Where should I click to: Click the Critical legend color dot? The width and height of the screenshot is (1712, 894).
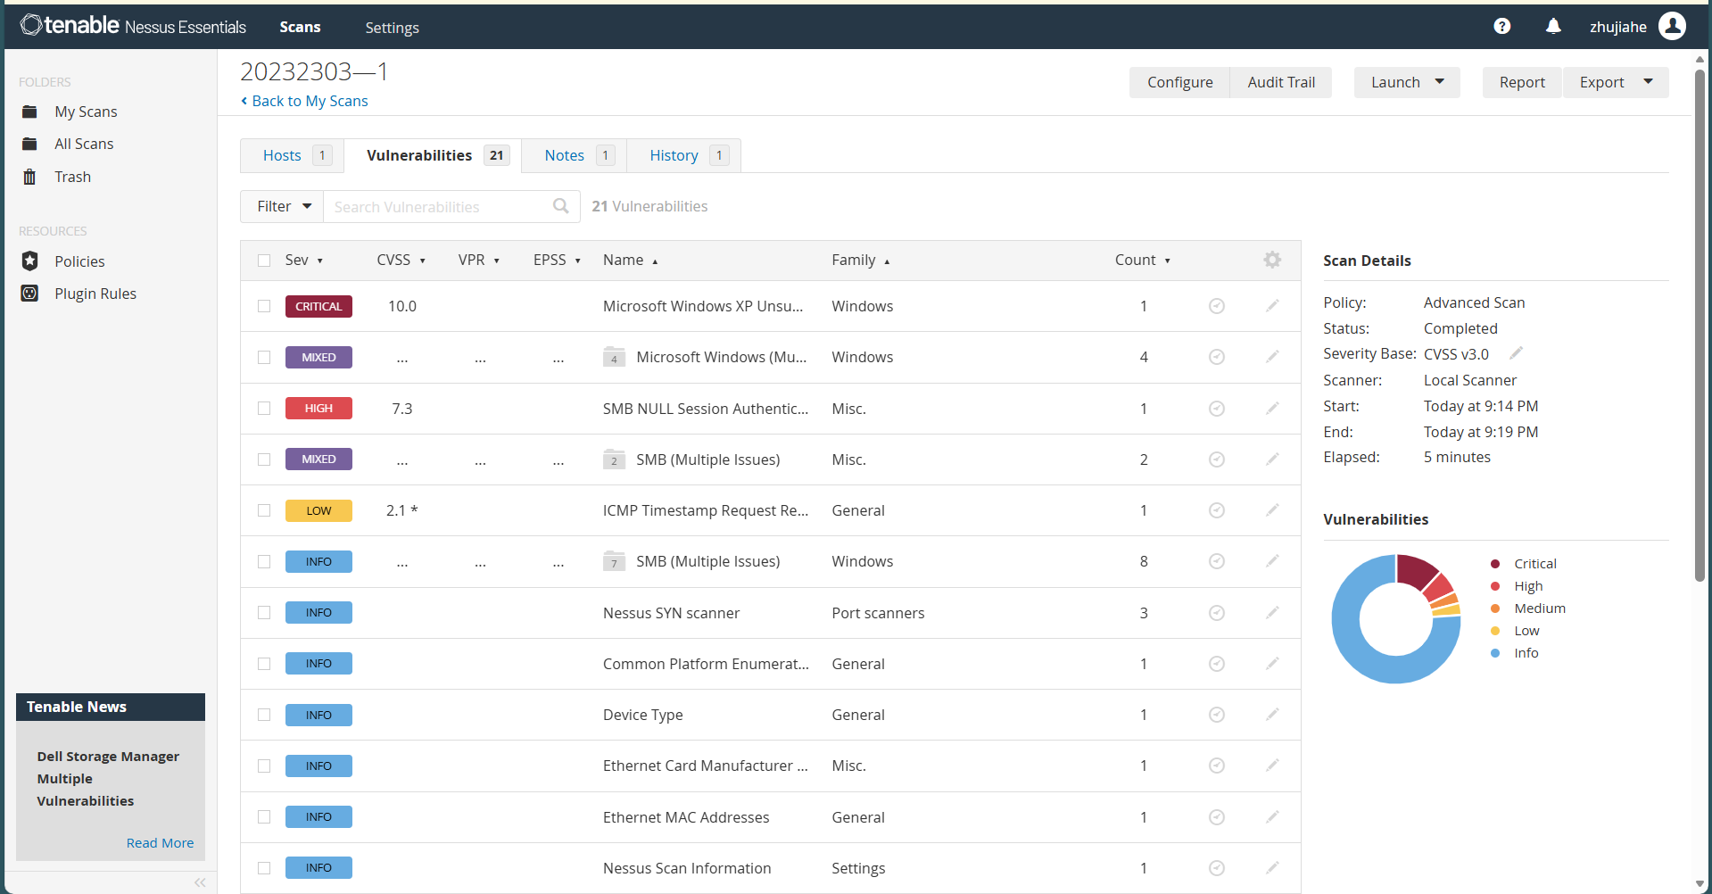click(1495, 564)
